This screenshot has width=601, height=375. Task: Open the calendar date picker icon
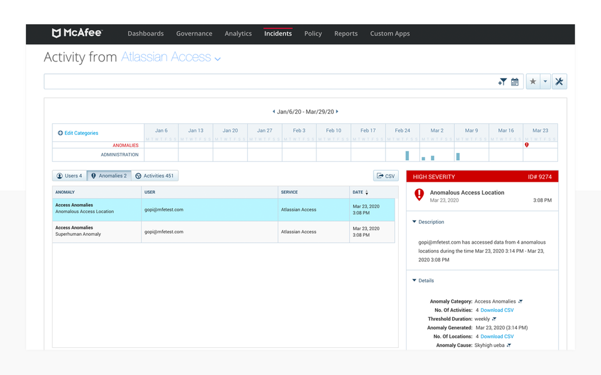point(515,82)
